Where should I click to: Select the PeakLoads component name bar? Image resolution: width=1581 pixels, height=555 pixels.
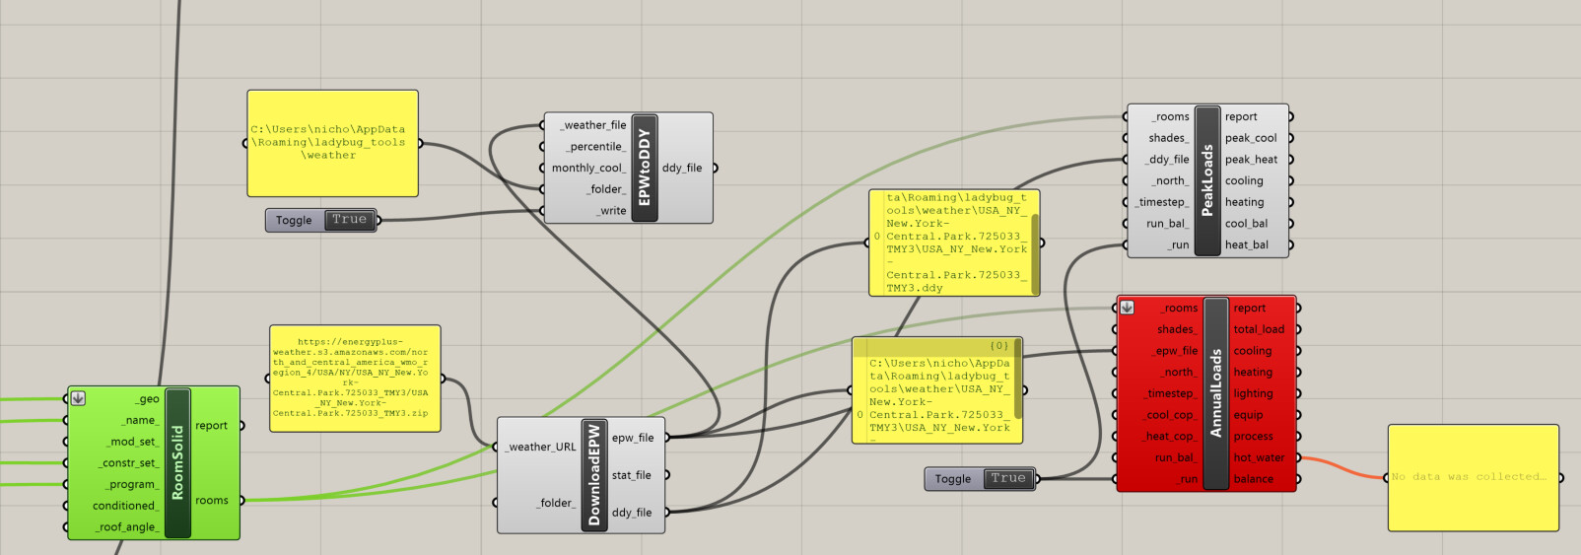(1207, 180)
